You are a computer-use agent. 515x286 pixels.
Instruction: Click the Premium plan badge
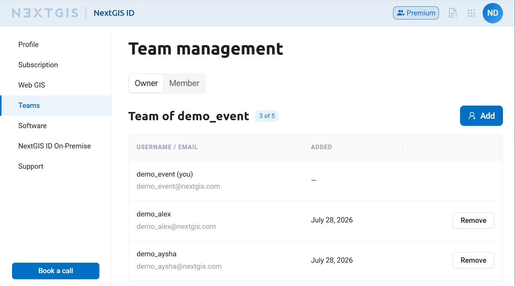416,13
